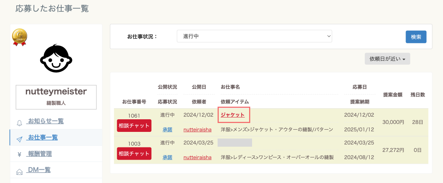
Task: Click the blue 検索 button
Action: click(x=416, y=37)
